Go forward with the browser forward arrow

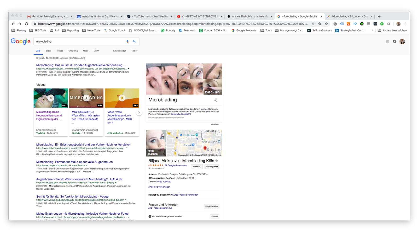20,24
